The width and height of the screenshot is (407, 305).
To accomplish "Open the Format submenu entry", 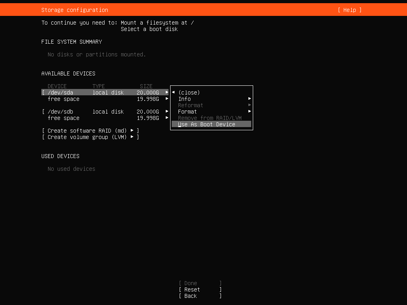I will click(x=187, y=112).
